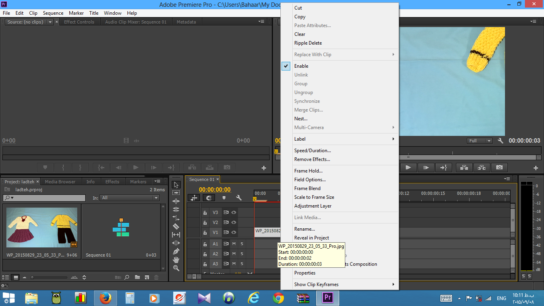Click audio meter left solo S button

tap(524, 276)
